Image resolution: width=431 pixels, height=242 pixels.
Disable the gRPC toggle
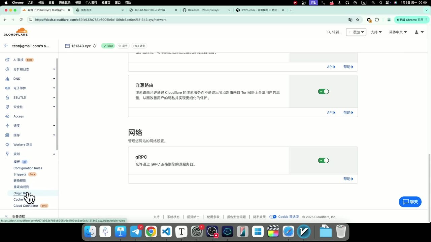[x=323, y=160]
